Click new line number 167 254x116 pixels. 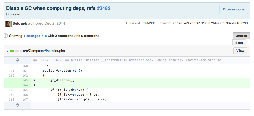(x=25, y=99)
